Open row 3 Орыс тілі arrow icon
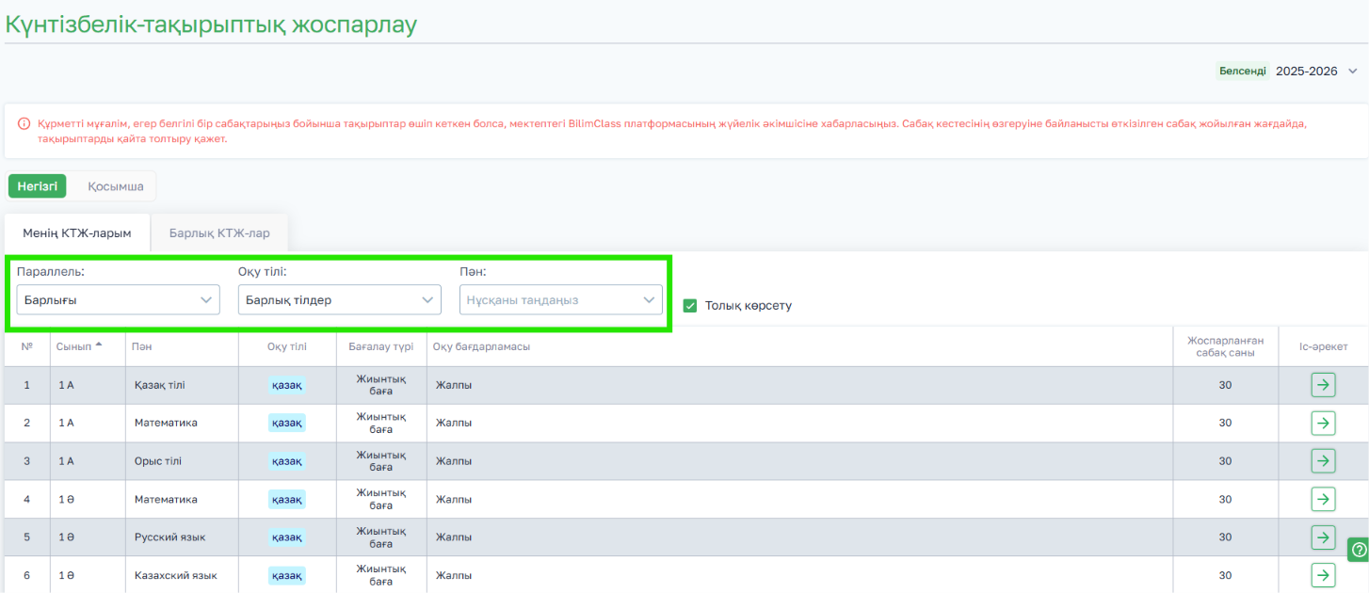This screenshot has width=1369, height=593. tap(1323, 461)
